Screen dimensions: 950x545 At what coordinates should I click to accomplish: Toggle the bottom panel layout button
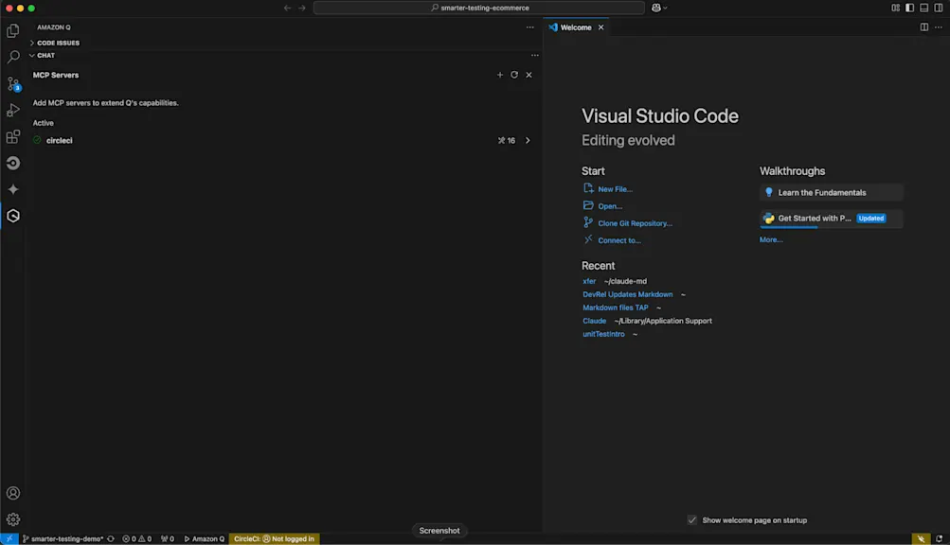(924, 8)
